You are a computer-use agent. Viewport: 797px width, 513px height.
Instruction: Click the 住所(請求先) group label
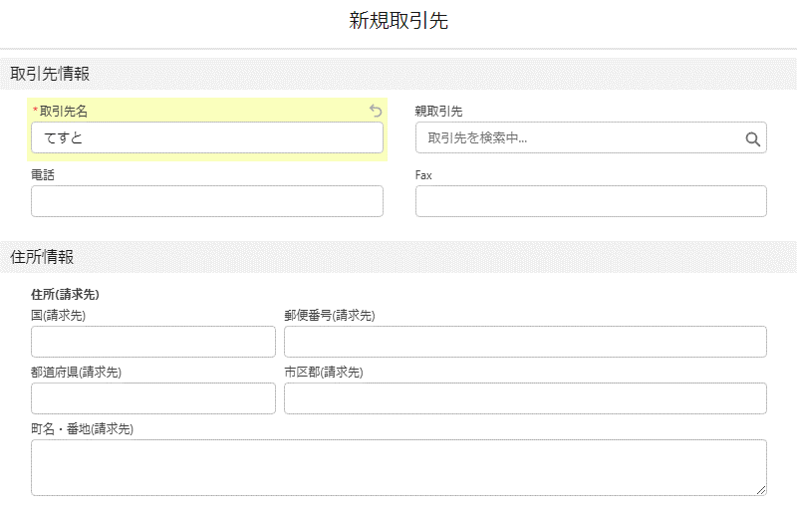(65, 294)
